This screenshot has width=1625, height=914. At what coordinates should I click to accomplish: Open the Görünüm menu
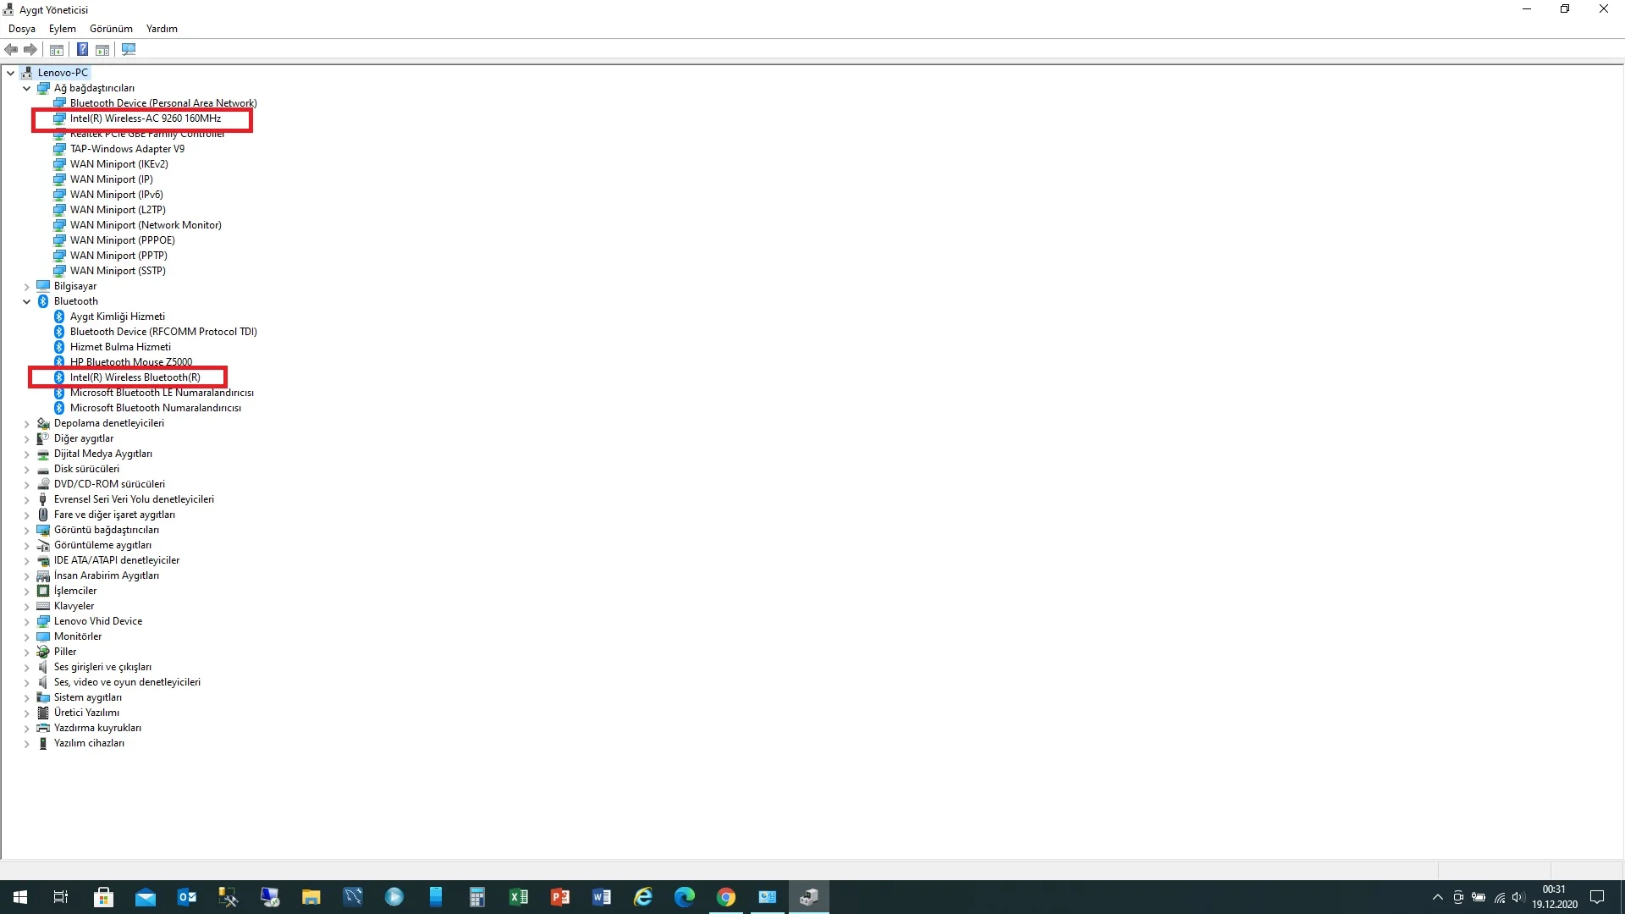point(111,29)
